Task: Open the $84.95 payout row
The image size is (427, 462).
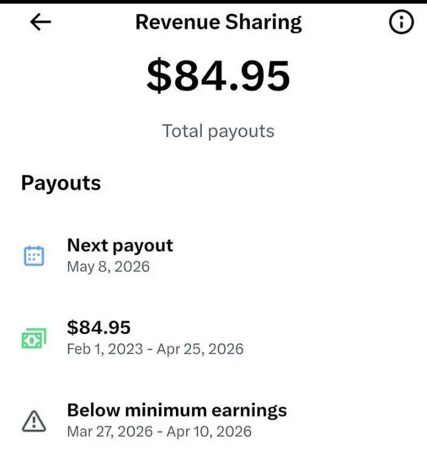Action: tap(213, 338)
